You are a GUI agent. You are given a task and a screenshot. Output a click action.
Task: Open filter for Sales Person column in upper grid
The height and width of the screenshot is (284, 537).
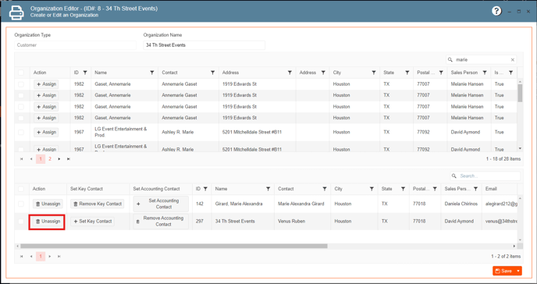(x=485, y=73)
